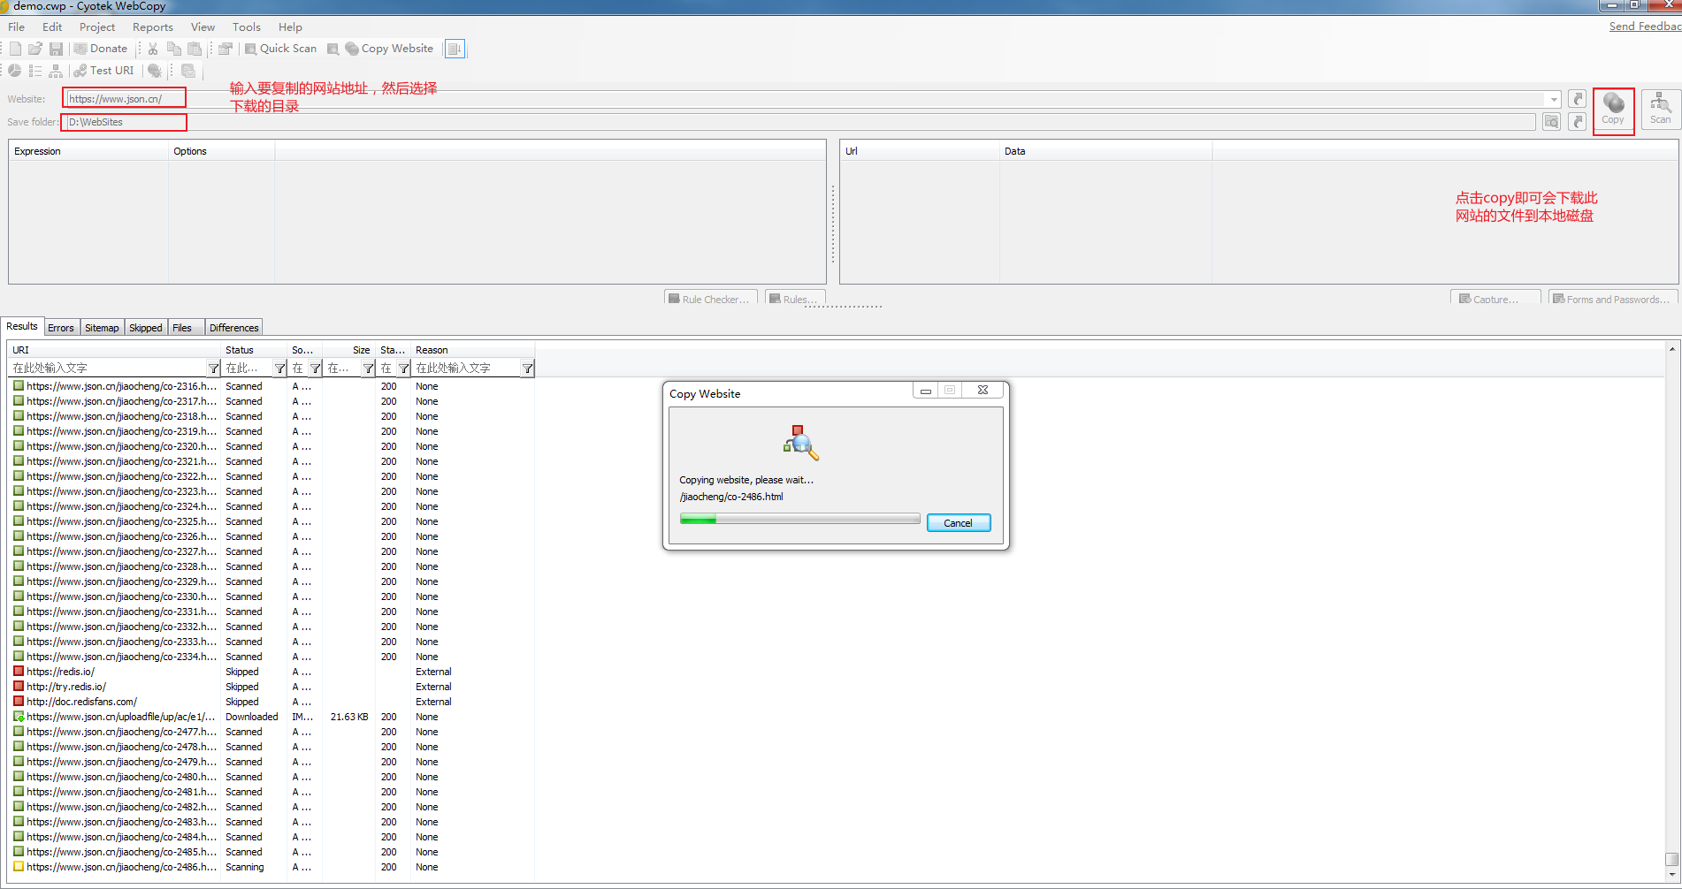The height and width of the screenshot is (889, 1682).
Task: Click the sitemap diagram toolbar icon
Action: pyautogui.click(x=56, y=71)
